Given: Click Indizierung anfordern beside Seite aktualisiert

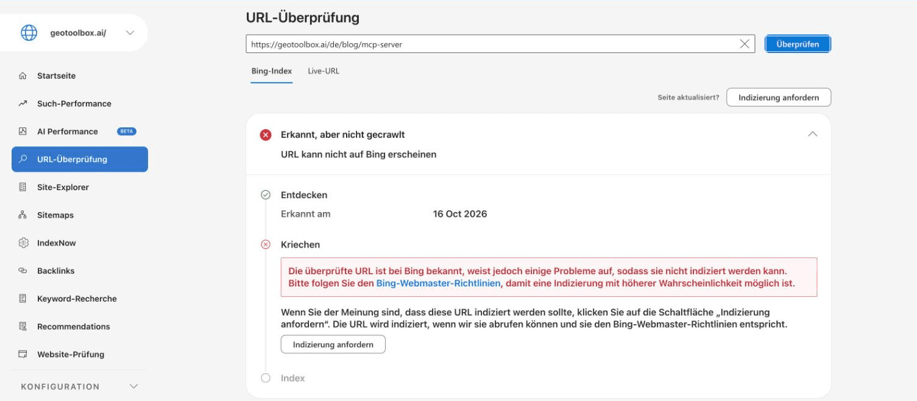Looking at the screenshot, I should pos(779,98).
